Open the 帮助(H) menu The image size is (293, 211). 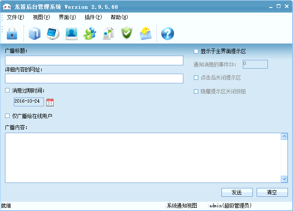[119, 17]
